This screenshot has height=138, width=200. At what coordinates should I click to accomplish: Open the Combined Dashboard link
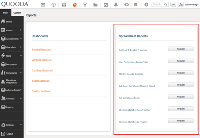42,60
